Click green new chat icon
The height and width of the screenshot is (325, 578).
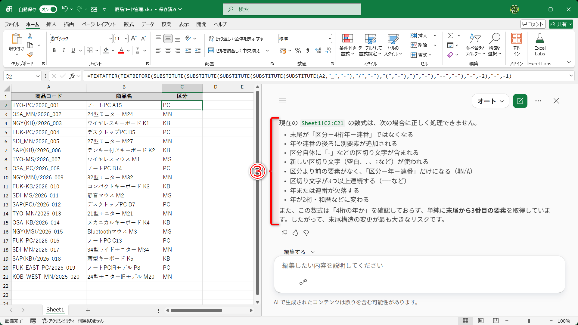pos(520,101)
